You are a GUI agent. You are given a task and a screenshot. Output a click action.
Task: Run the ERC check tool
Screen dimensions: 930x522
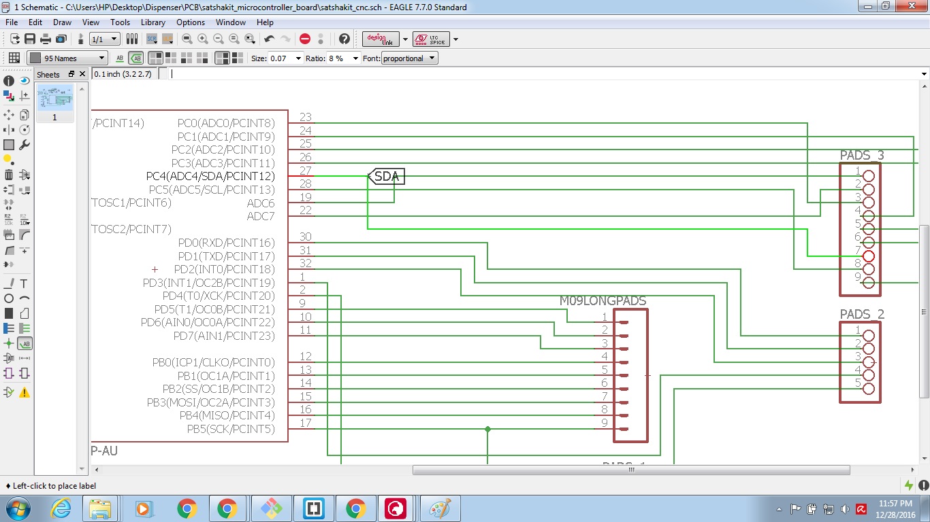9,392
